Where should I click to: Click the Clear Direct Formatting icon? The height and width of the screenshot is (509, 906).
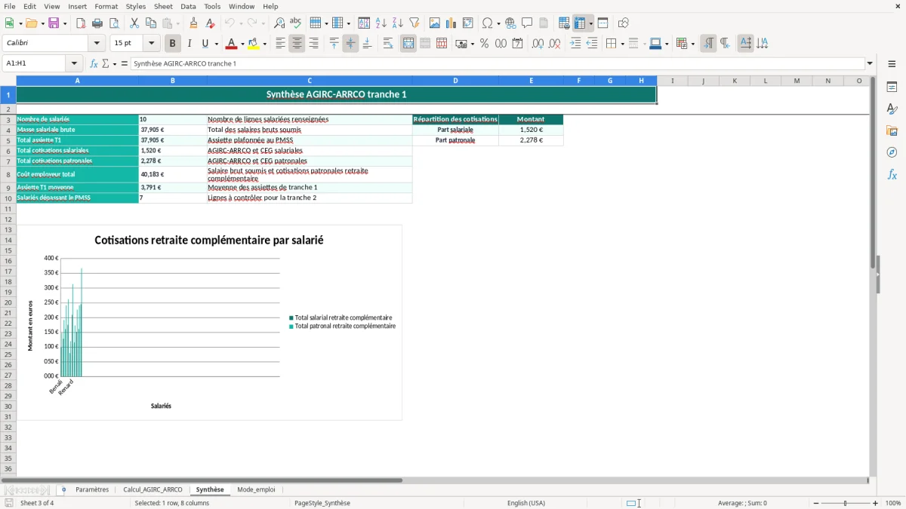click(210, 23)
